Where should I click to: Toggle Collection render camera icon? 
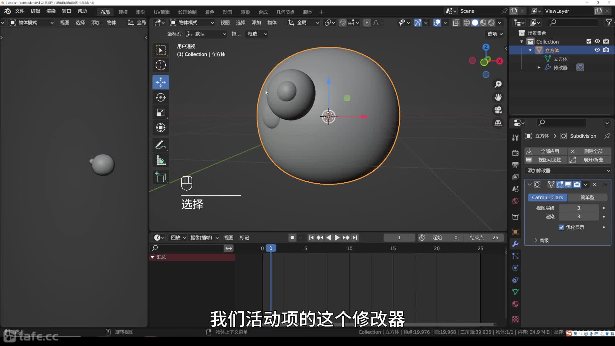(606, 41)
